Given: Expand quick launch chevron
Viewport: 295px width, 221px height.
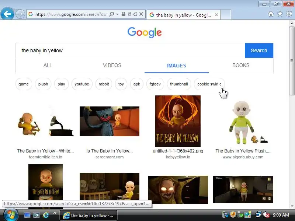Looking at the screenshot, I should click(55, 213).
